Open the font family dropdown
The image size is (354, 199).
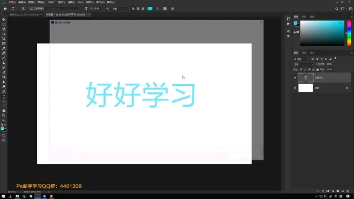(41, 9)
